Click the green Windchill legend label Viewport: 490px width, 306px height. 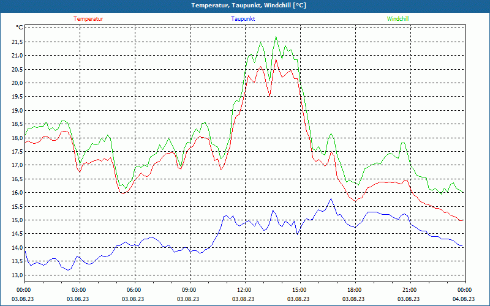click(x=398, y=19)
